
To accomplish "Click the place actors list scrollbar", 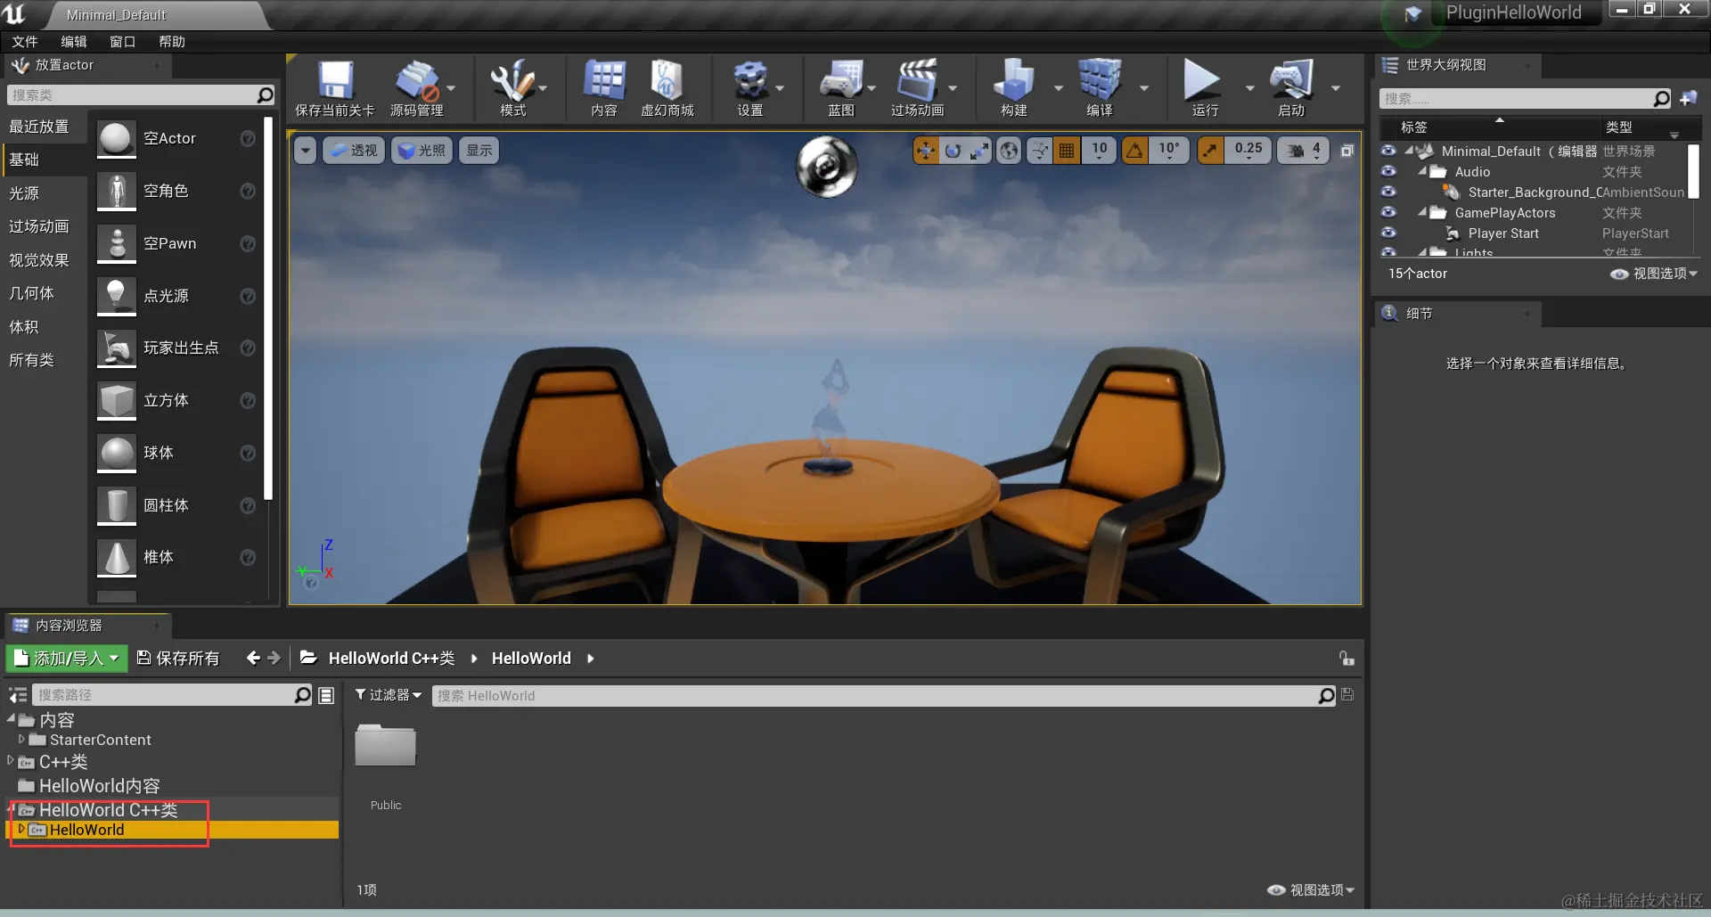I will click(x=268, y=307).
